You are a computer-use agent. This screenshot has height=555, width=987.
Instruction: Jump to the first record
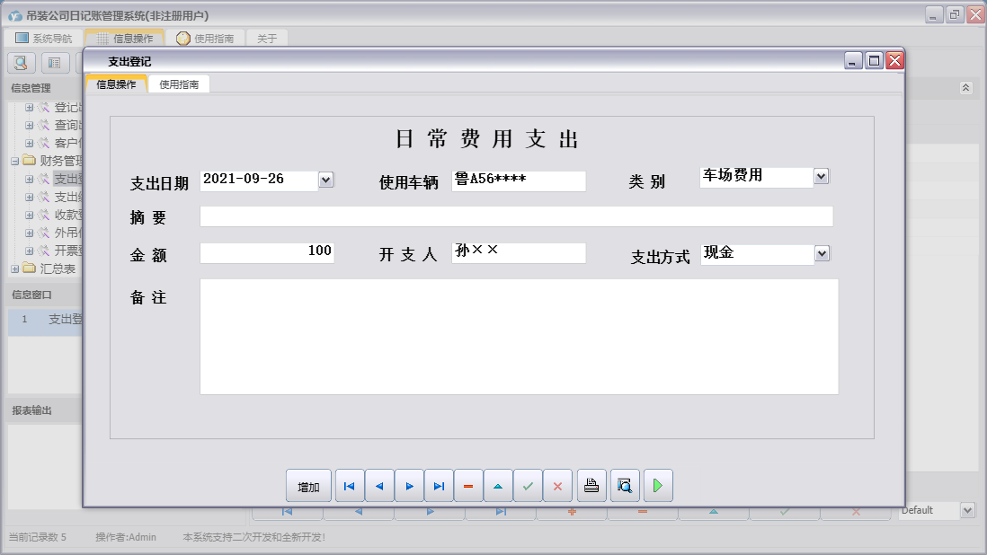tap(349, 485)
